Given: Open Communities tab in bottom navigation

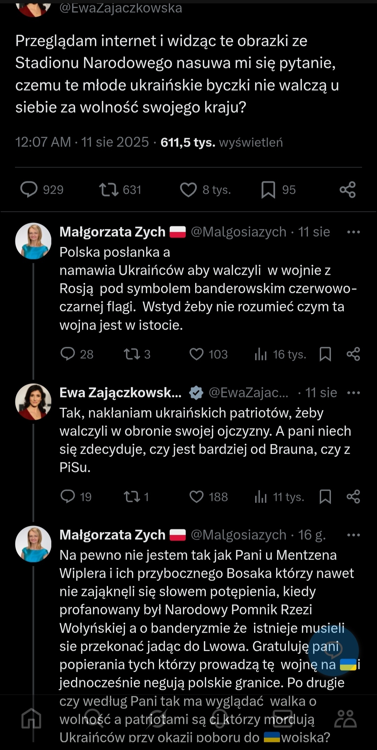Looking at the screenshot, I should coord(345,719).
